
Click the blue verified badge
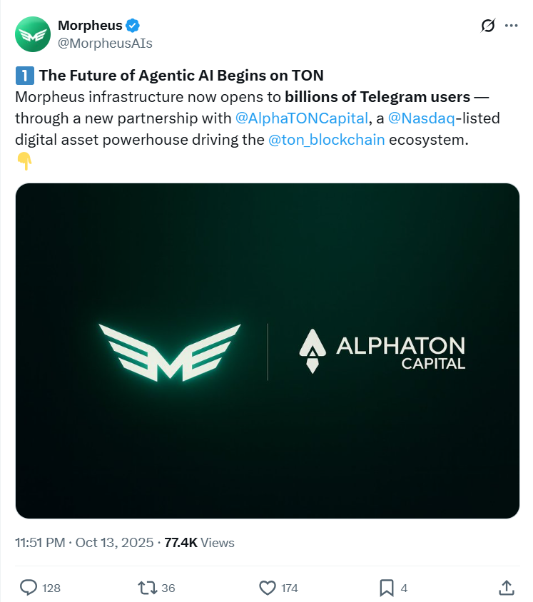point(133,26)
